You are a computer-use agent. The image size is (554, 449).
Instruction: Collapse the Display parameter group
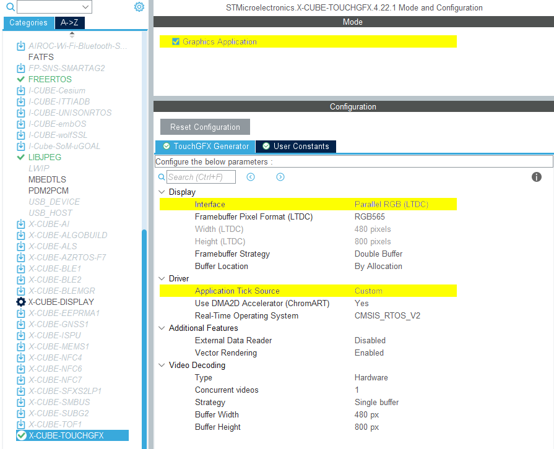click(x=162, y=192)
